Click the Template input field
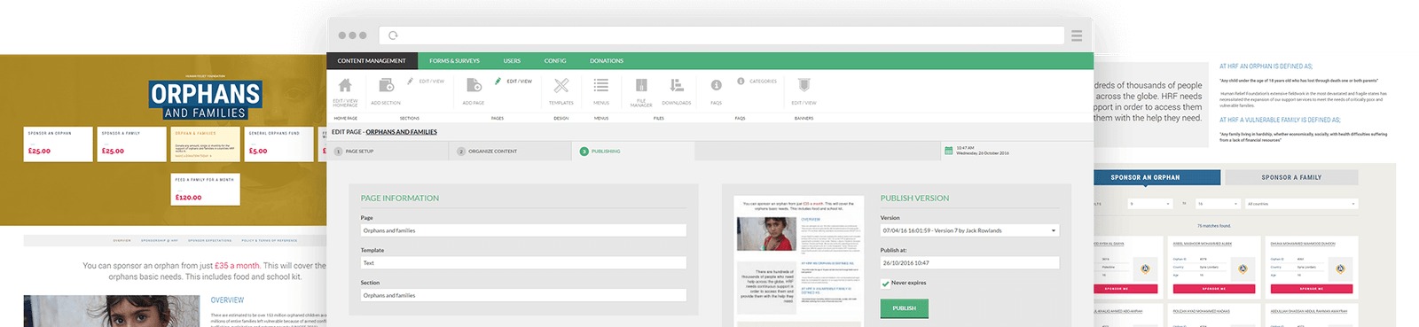 (523, 263)
